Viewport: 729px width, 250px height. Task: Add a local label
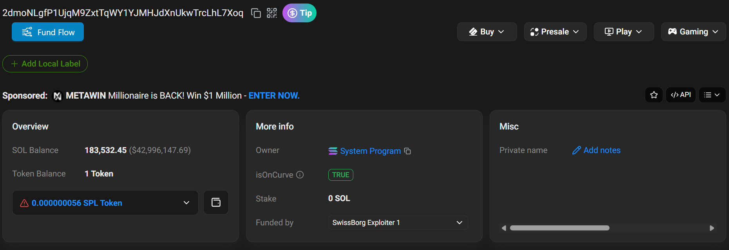(x=45, y=64)
